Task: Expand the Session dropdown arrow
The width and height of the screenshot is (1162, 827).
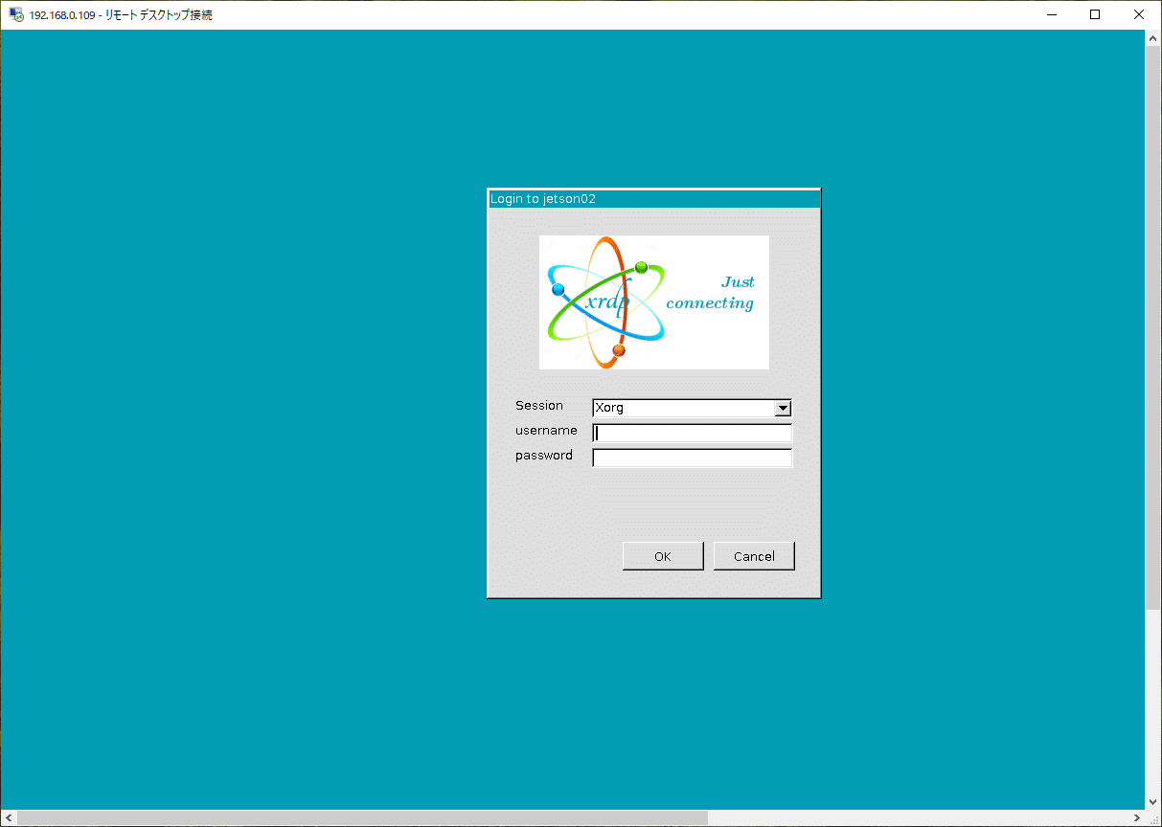Action: (783, 409)
